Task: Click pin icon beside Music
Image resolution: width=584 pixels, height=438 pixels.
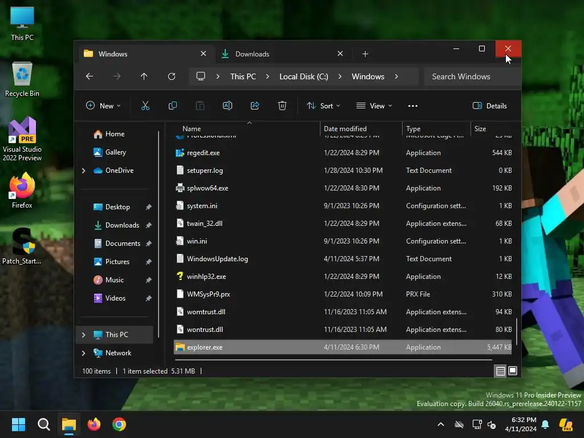Action: tap(149, 280)
